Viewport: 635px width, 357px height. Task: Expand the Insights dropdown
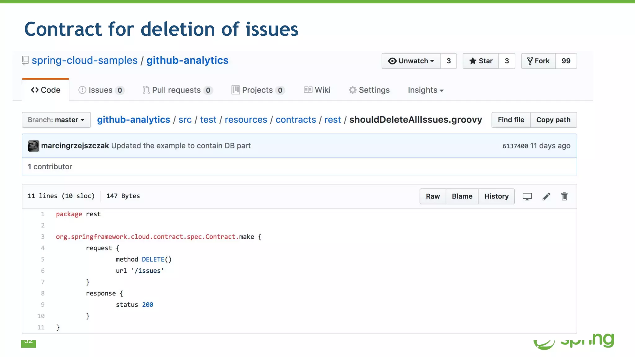coord(426,90)
